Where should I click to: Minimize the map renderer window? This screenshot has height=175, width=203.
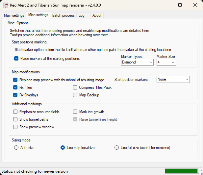165,5
